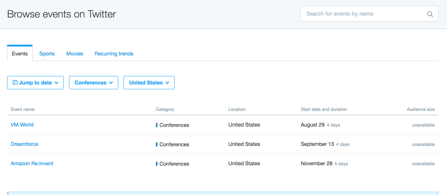Click the Start date and duration header
The height and width of the screenshot is (195, 447).
click(x=324, y=109)
